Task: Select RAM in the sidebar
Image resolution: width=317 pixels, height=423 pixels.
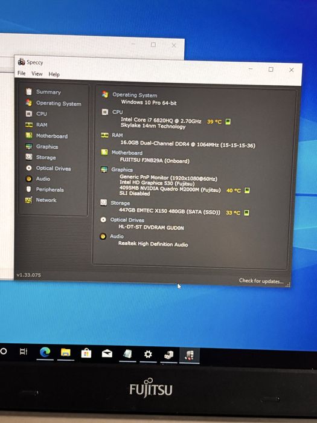Action: click(42, 124)
